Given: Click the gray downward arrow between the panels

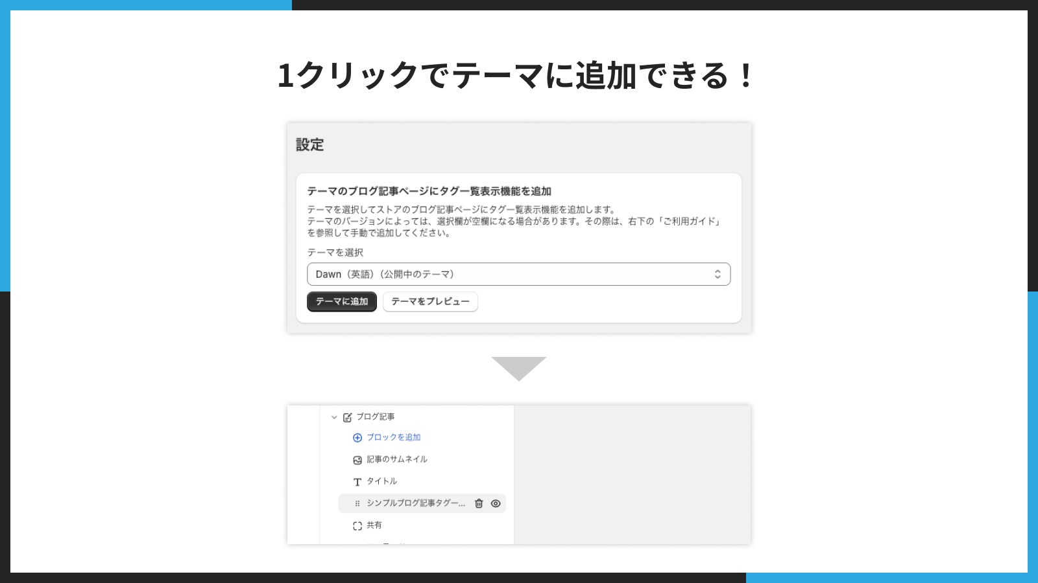Looking at the screenshot, I should (x=519, y=366).
